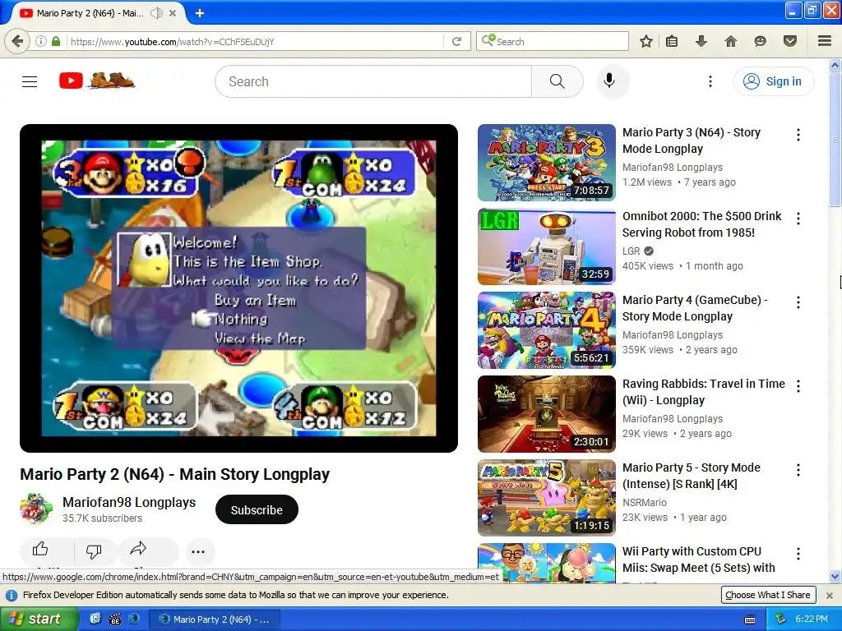Open Omnibot 2000 video thumbnail
The height and width of the screenshot is (631, 842).
click(x=547, y=246)
